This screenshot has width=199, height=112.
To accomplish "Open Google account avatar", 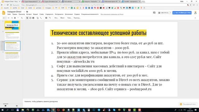I will 196,13.
